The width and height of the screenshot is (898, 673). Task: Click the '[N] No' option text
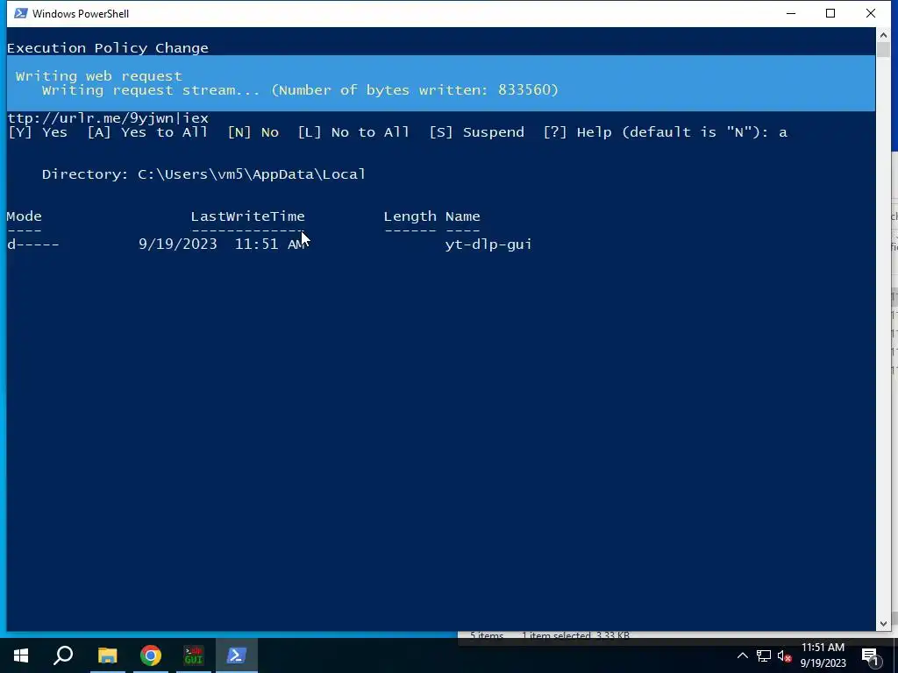coord(253,132)
